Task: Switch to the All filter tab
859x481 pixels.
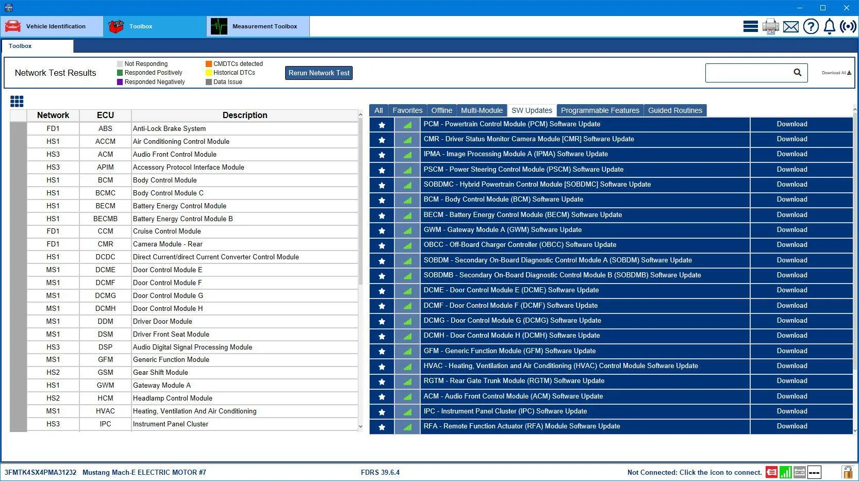Action: pyautogui.click(x=378, y=110)
